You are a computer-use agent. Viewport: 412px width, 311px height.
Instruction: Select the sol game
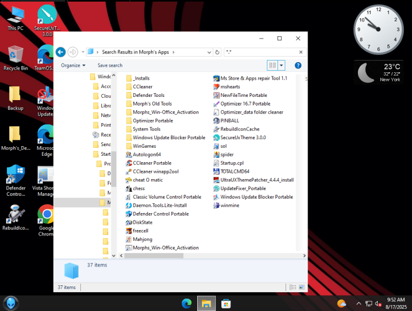(x=220, y=146)
